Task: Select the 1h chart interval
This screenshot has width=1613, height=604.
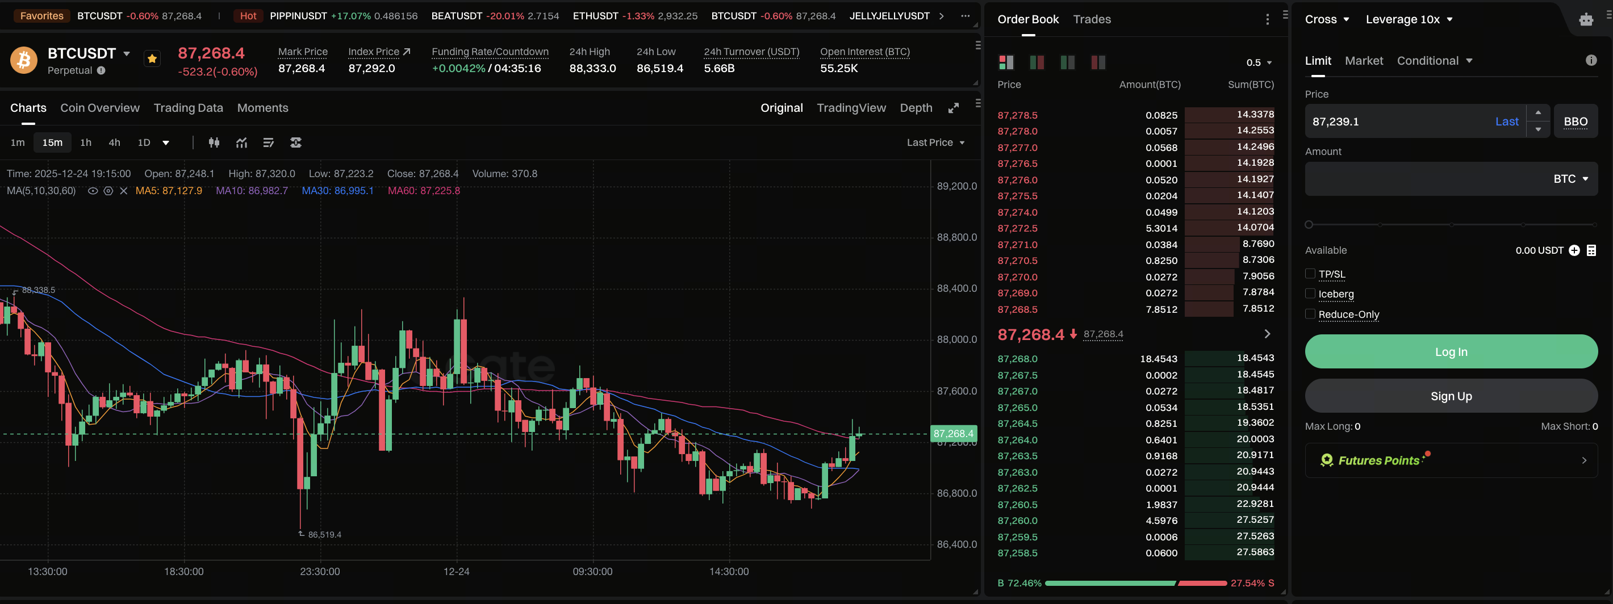Action: (x=86, y=142)
